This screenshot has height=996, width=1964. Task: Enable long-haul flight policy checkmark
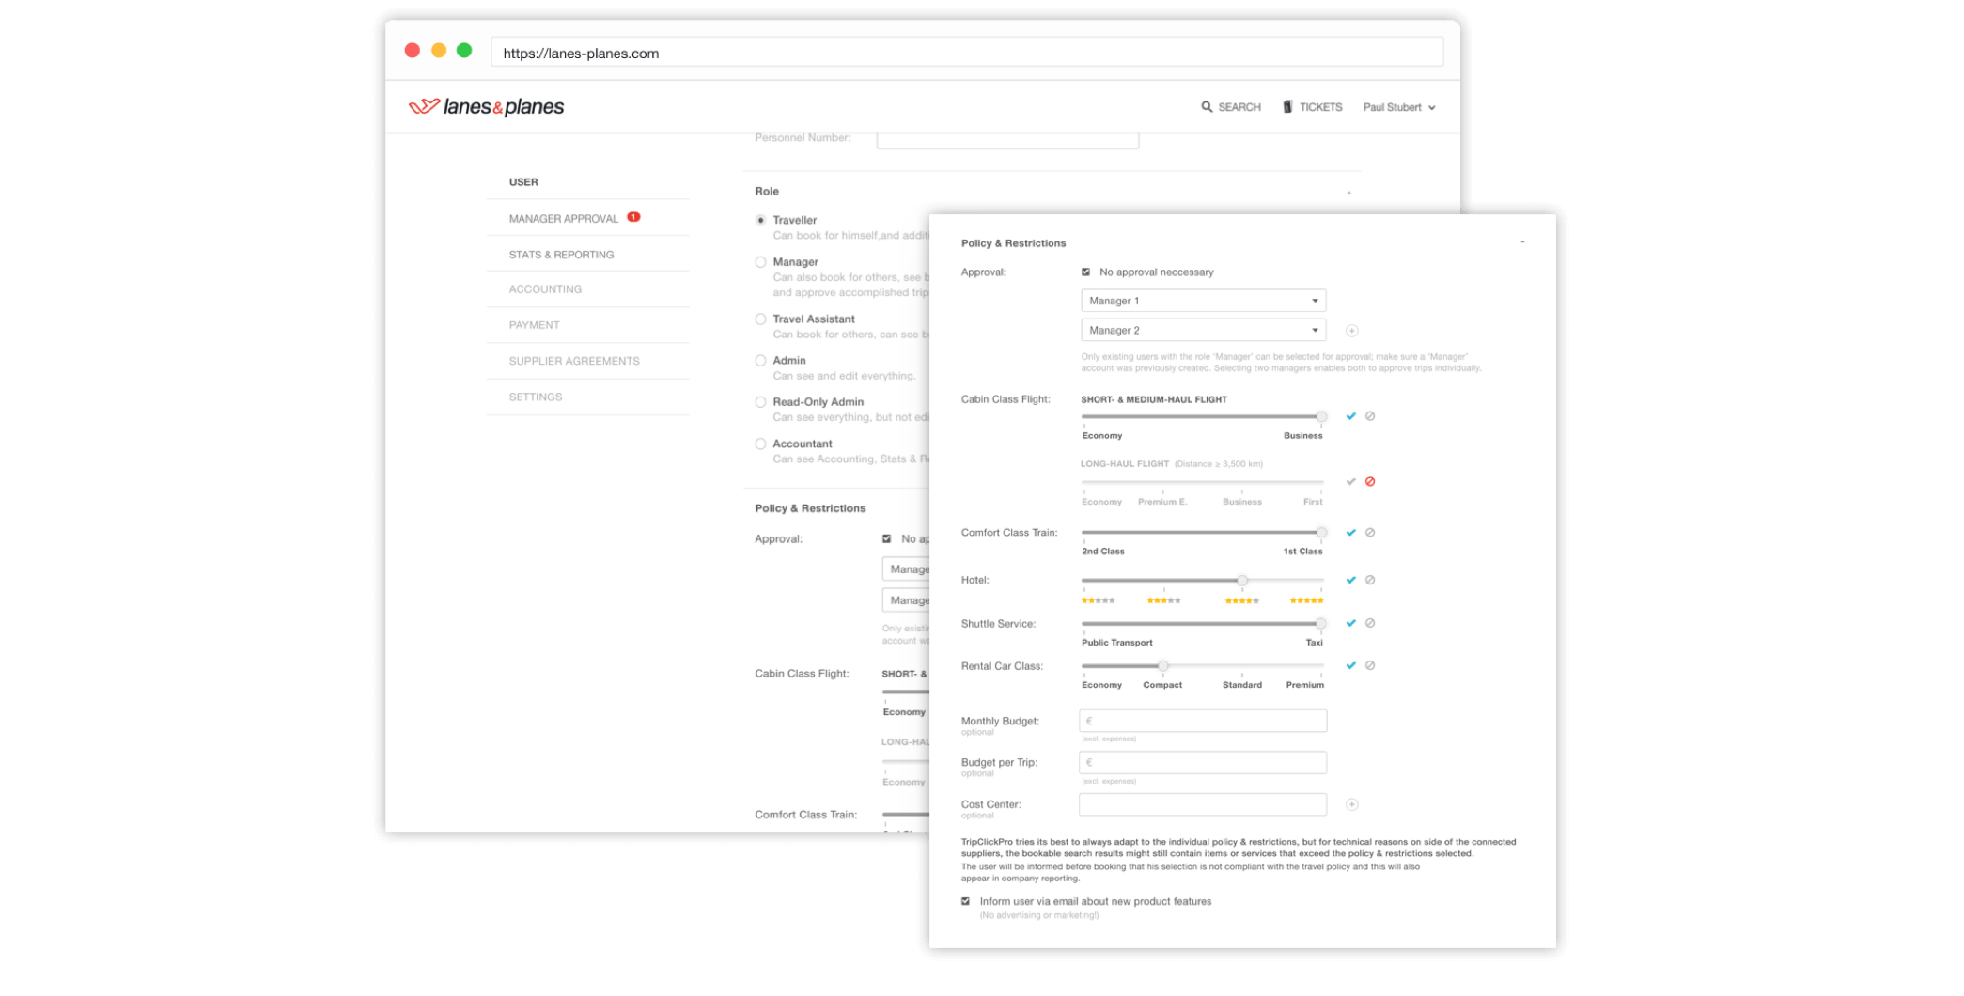click(1351, 482)
